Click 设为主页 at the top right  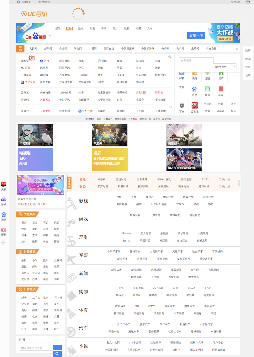[235, 2]
